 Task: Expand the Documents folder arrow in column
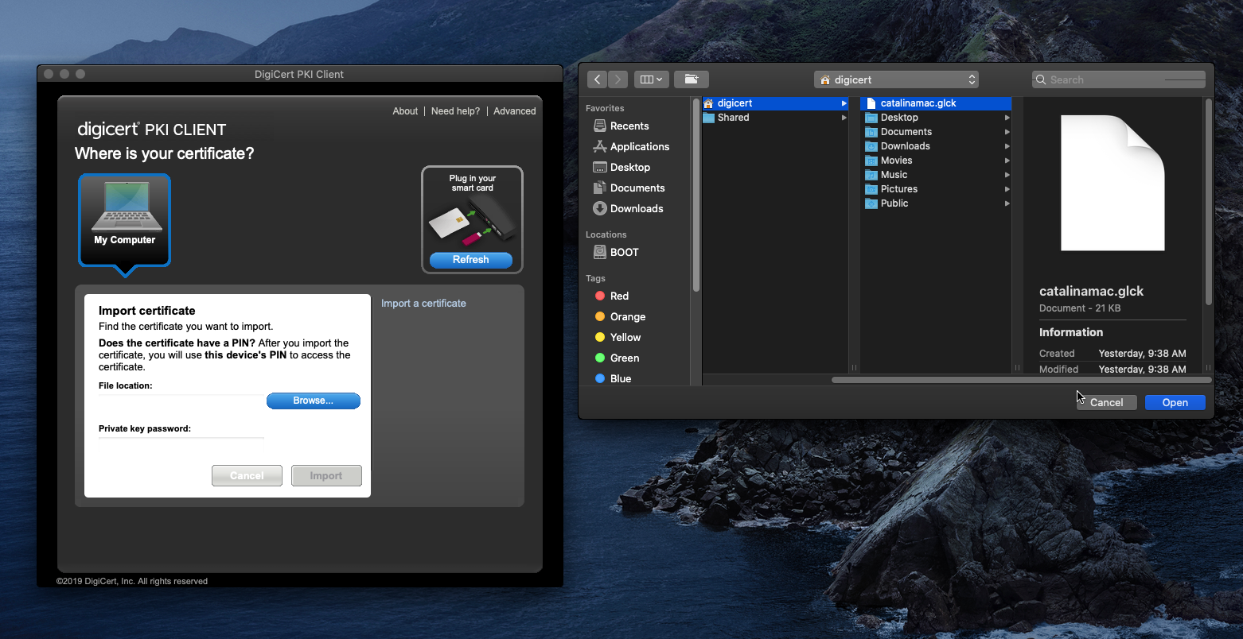[x=1007, y=132]
